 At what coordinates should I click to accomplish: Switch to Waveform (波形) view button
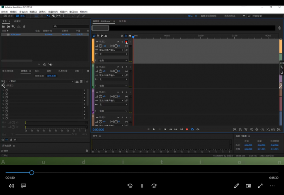pos(9,16)
